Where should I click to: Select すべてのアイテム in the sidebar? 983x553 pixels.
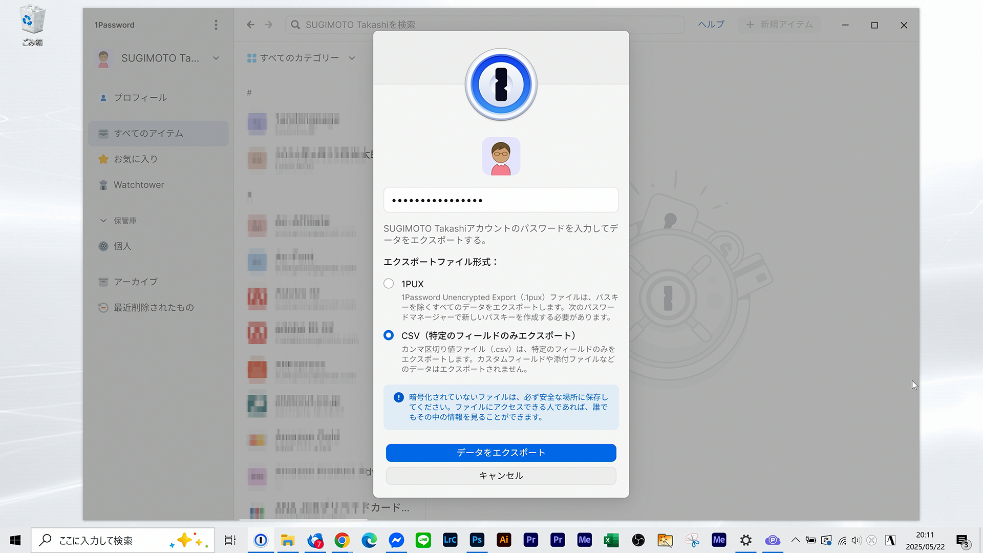pos(158,134)
